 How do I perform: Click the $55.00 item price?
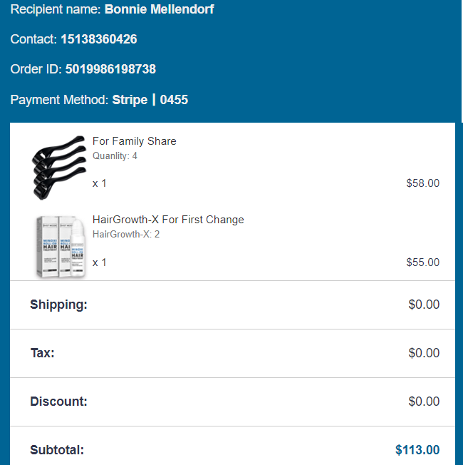(422, 262)
